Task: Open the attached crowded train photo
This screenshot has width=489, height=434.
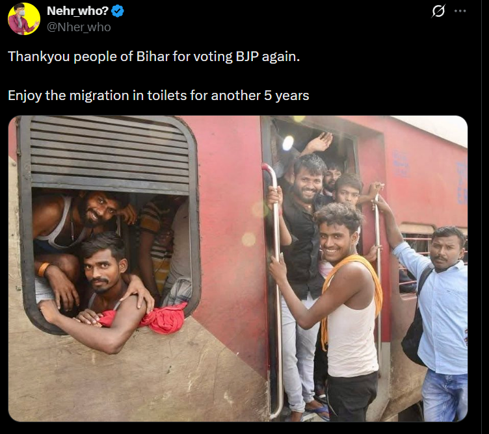Action: click(x=237, y=268)
